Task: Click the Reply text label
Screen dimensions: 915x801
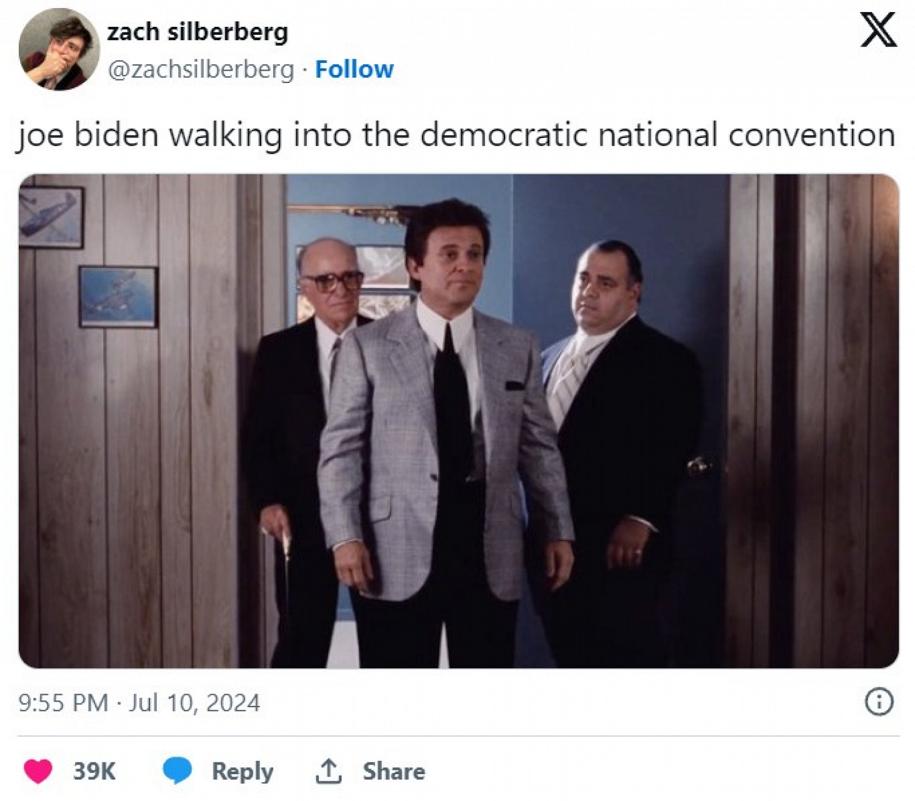Action: click(242, 772)
